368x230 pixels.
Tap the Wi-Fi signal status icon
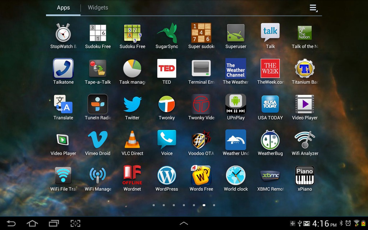click(x=356, y=223)
